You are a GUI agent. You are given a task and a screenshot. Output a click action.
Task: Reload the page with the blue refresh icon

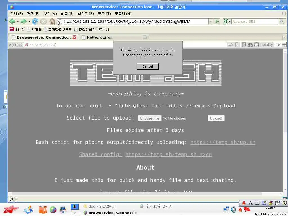tap(35, 21)
